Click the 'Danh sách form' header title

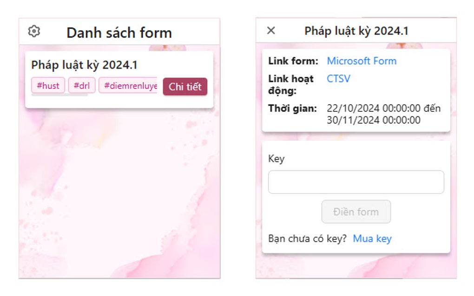[x=119, y=32]
